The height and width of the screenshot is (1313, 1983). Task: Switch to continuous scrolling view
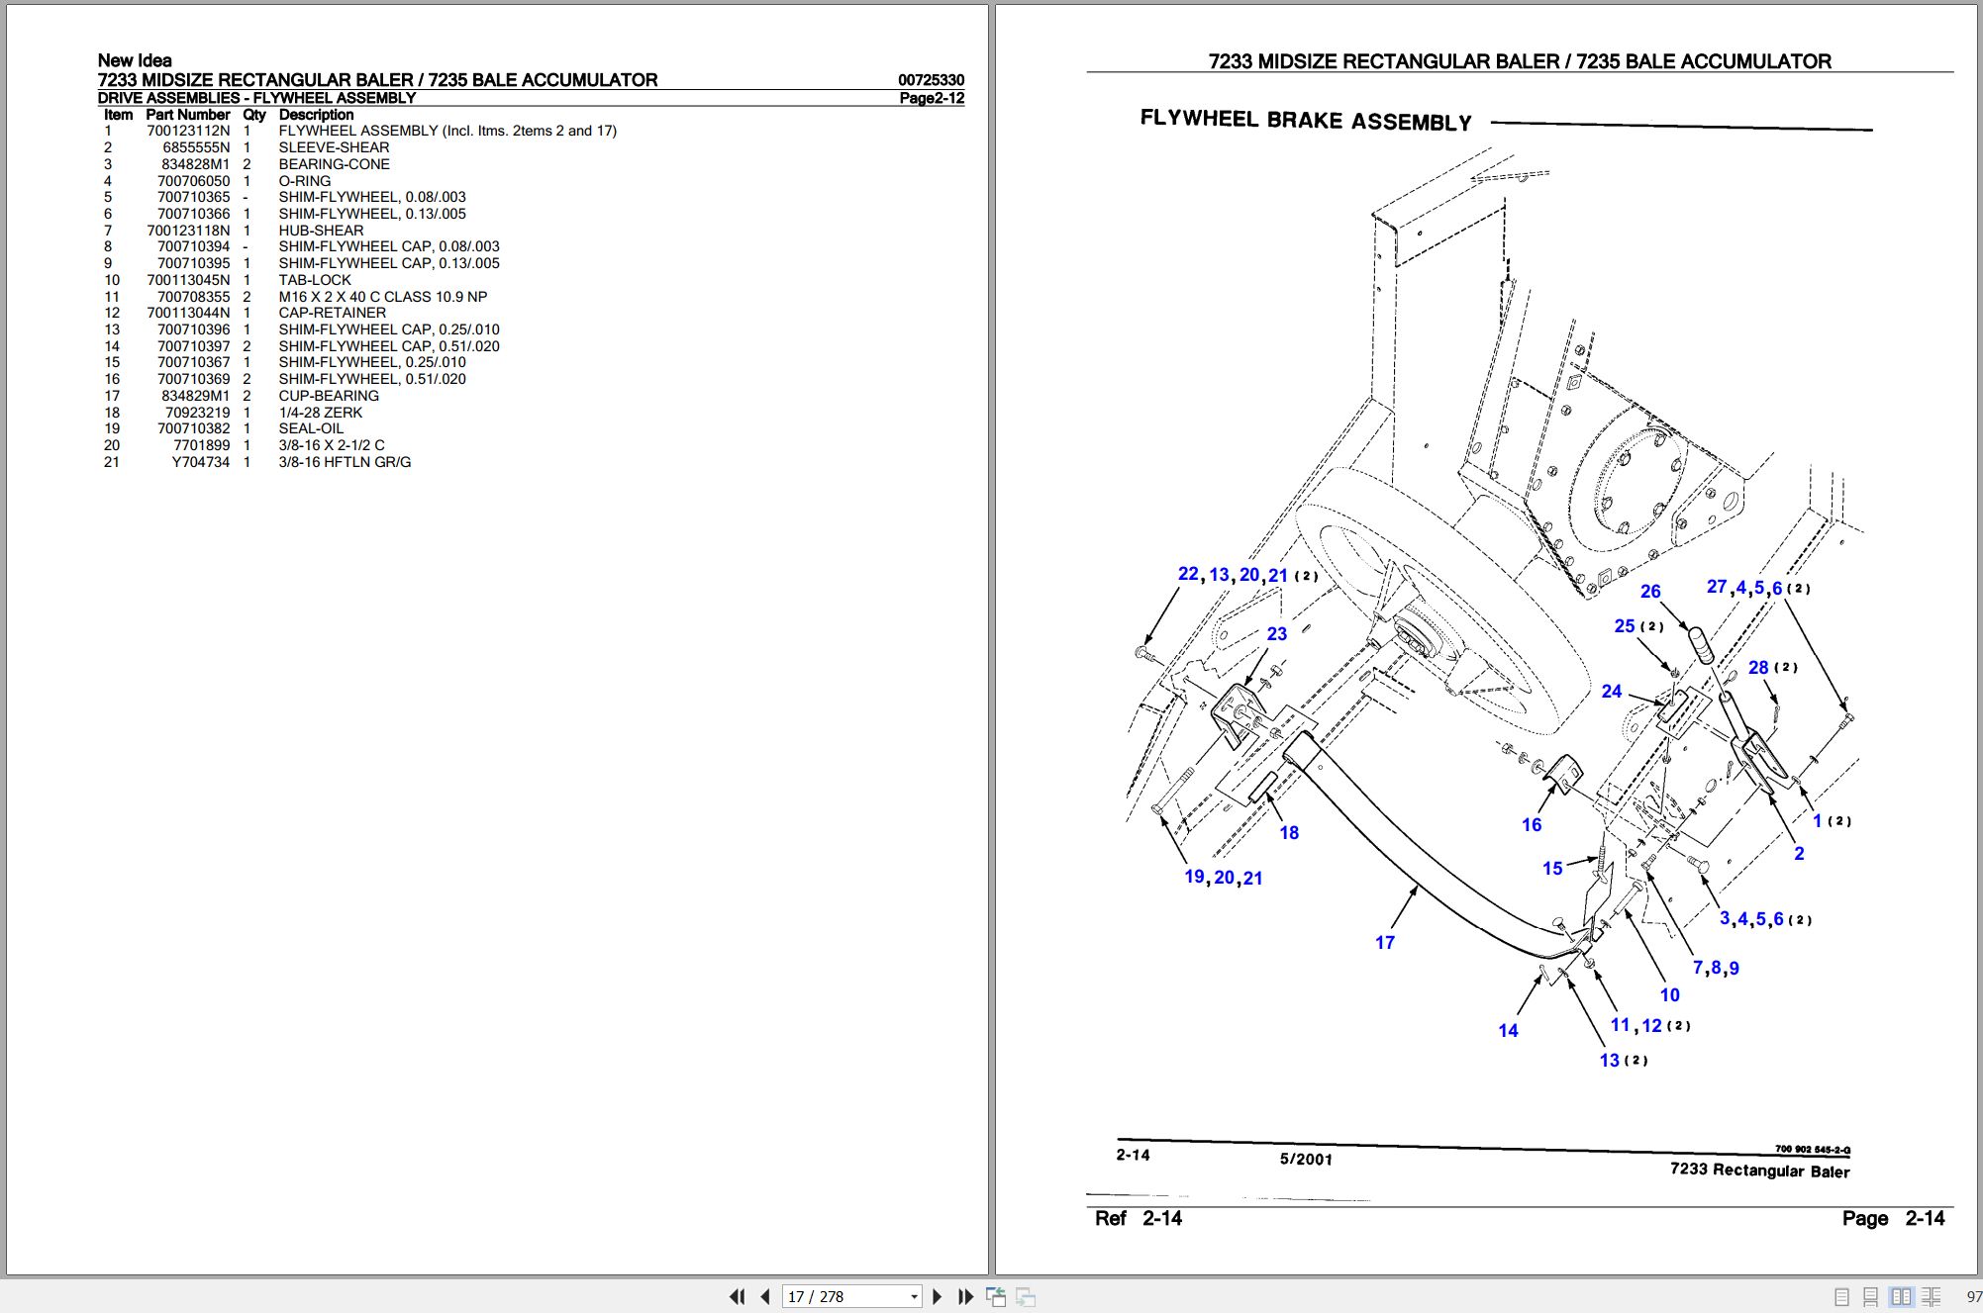[1870, 1296]
